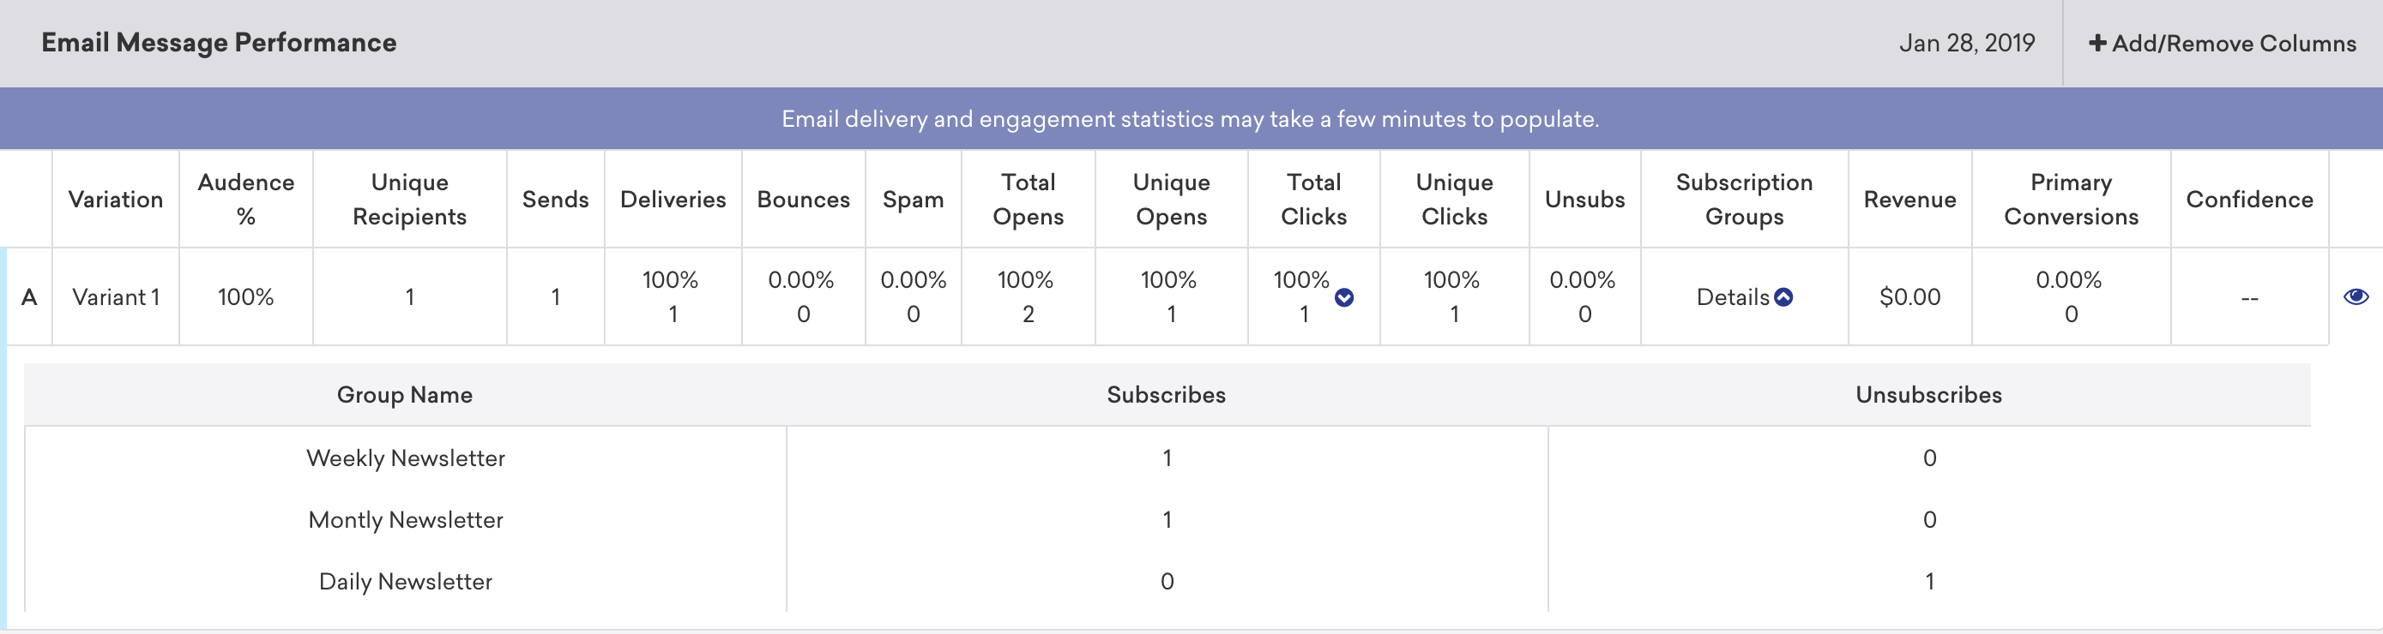Click the Revenue column header

point(1909,200)
